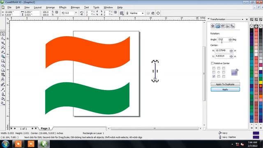Click H center spinner arrows

click(231, 51)
